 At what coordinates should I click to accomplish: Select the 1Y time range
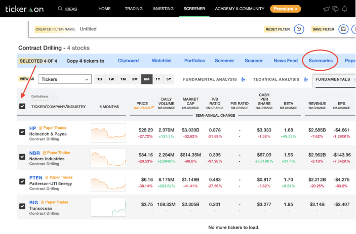(158, 79)
